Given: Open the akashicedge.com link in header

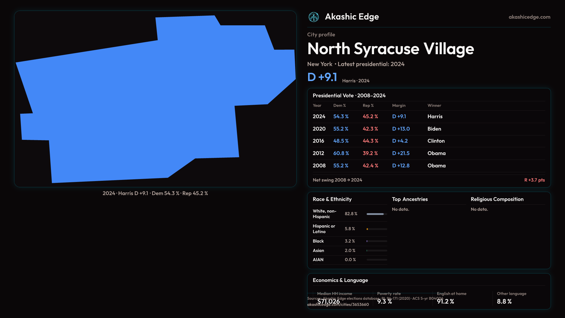Looking at the screenshot, I should (x=529, y=17).
